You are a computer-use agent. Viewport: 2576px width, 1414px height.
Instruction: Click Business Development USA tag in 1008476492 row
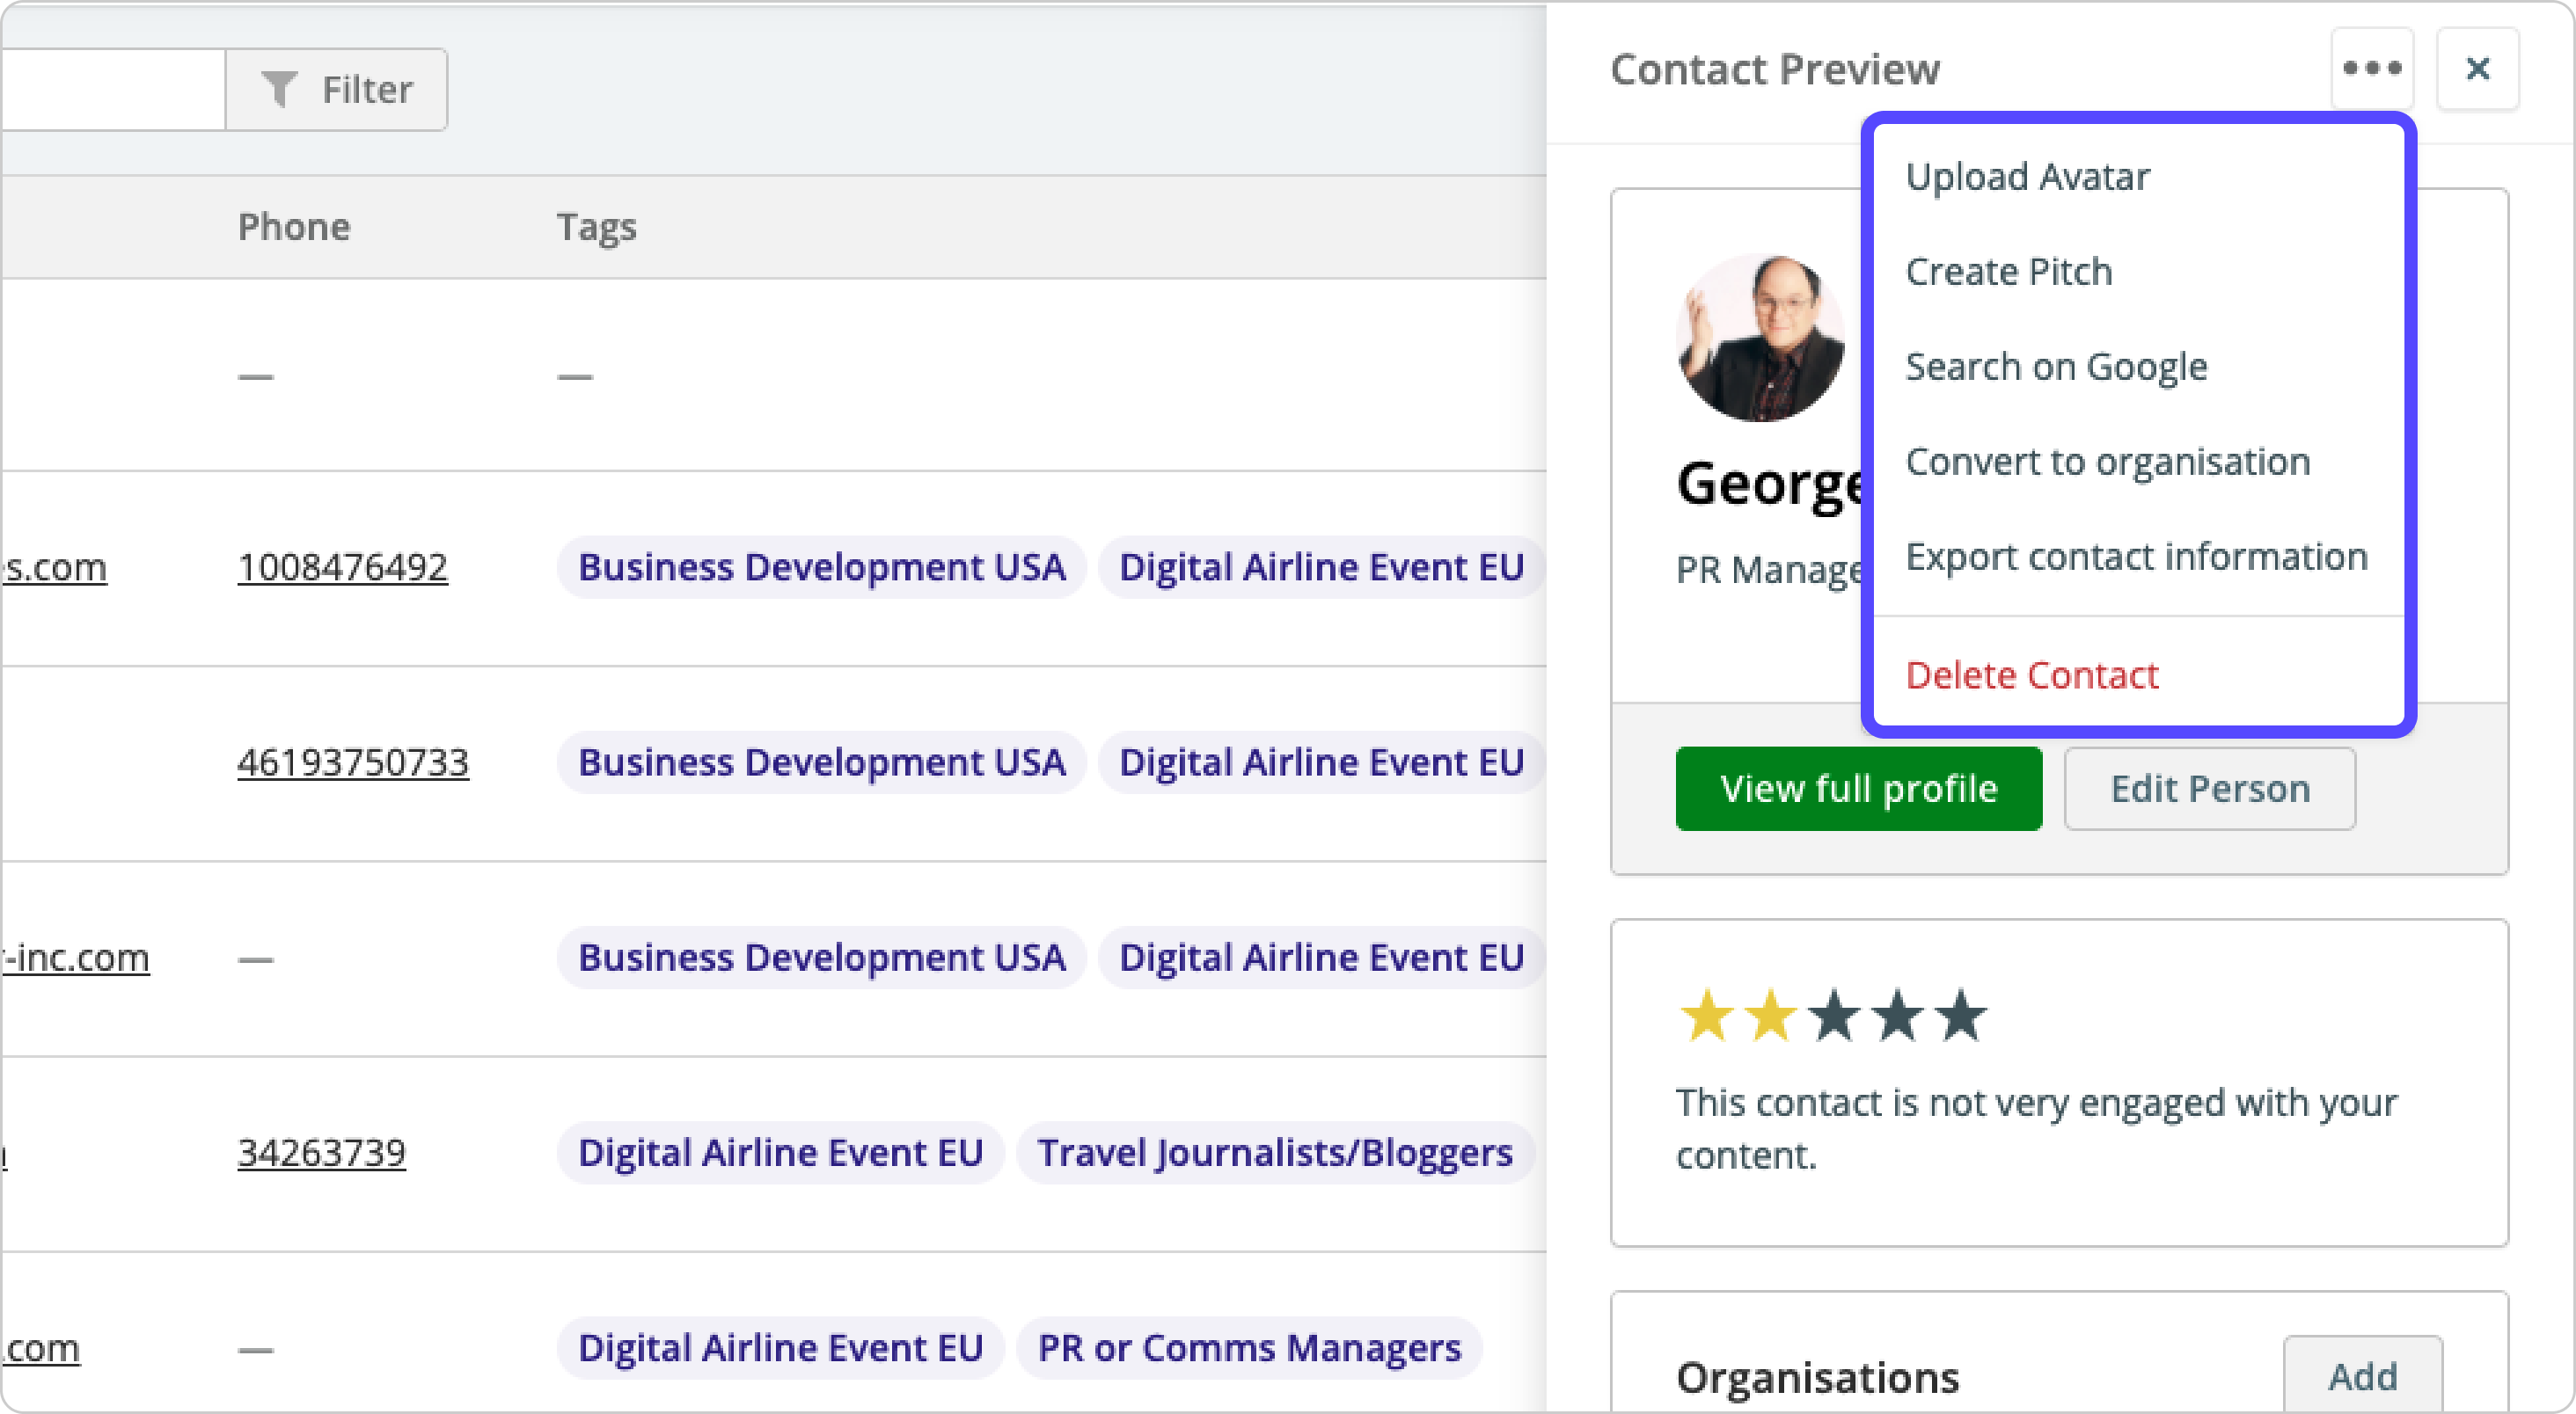822,567
